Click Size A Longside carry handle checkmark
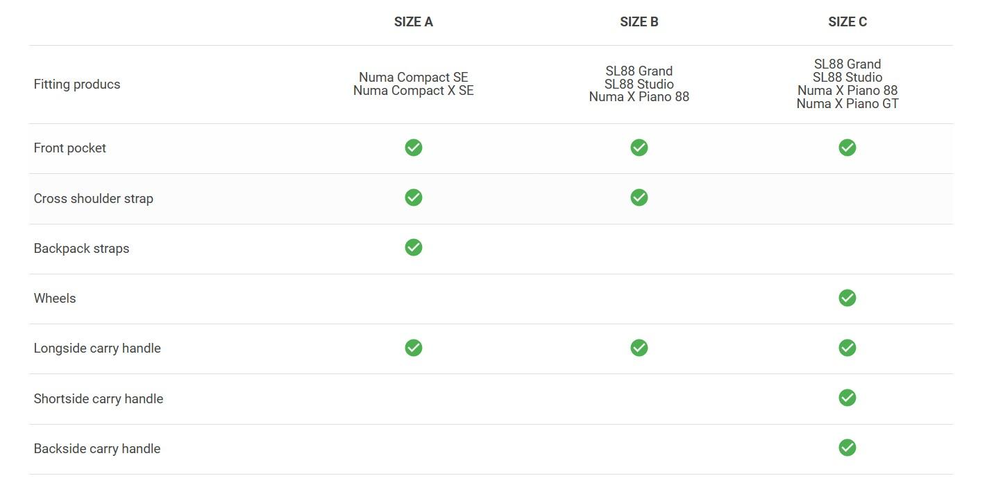Image resolution: width=987 pixels, height=503 pixels. tap(413, 348)
